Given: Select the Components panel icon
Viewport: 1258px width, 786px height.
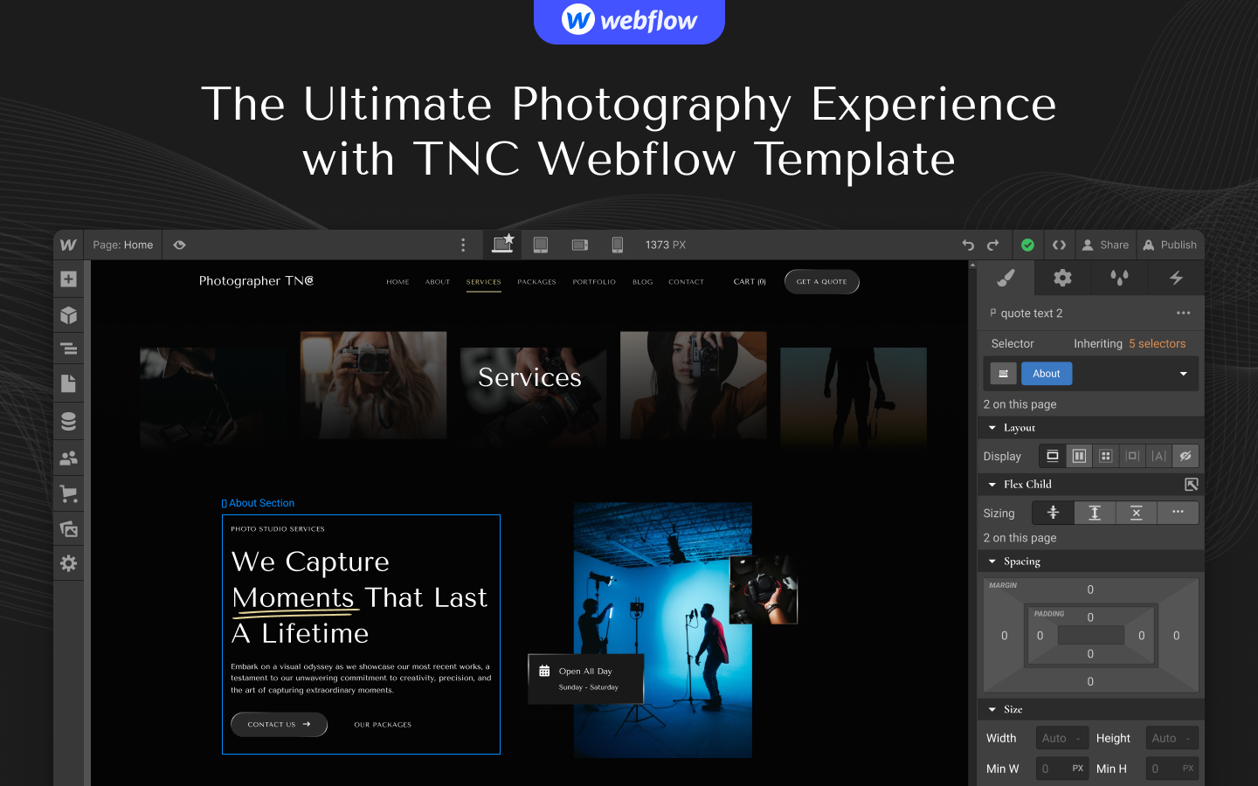Looking at the screenshot, I should point(68,314).
